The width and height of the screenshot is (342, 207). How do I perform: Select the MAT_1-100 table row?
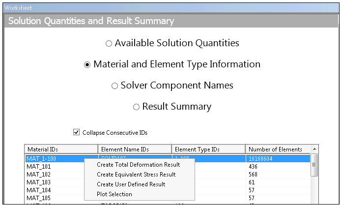[54, 159]
